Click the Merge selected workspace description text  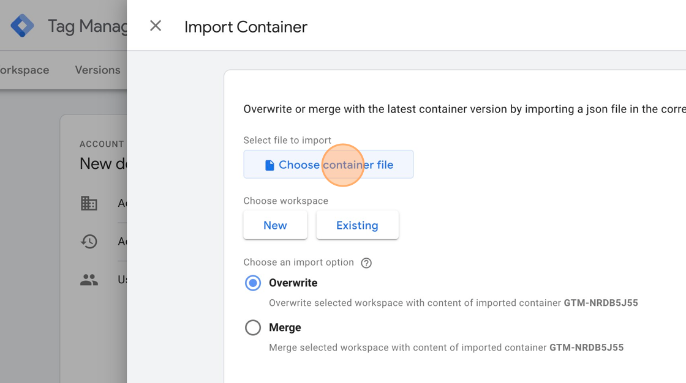point(447,348)
